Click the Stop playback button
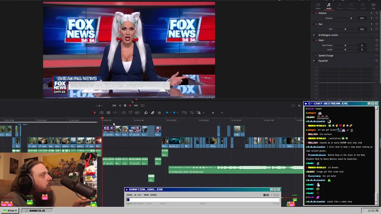 tap(125, 106)
